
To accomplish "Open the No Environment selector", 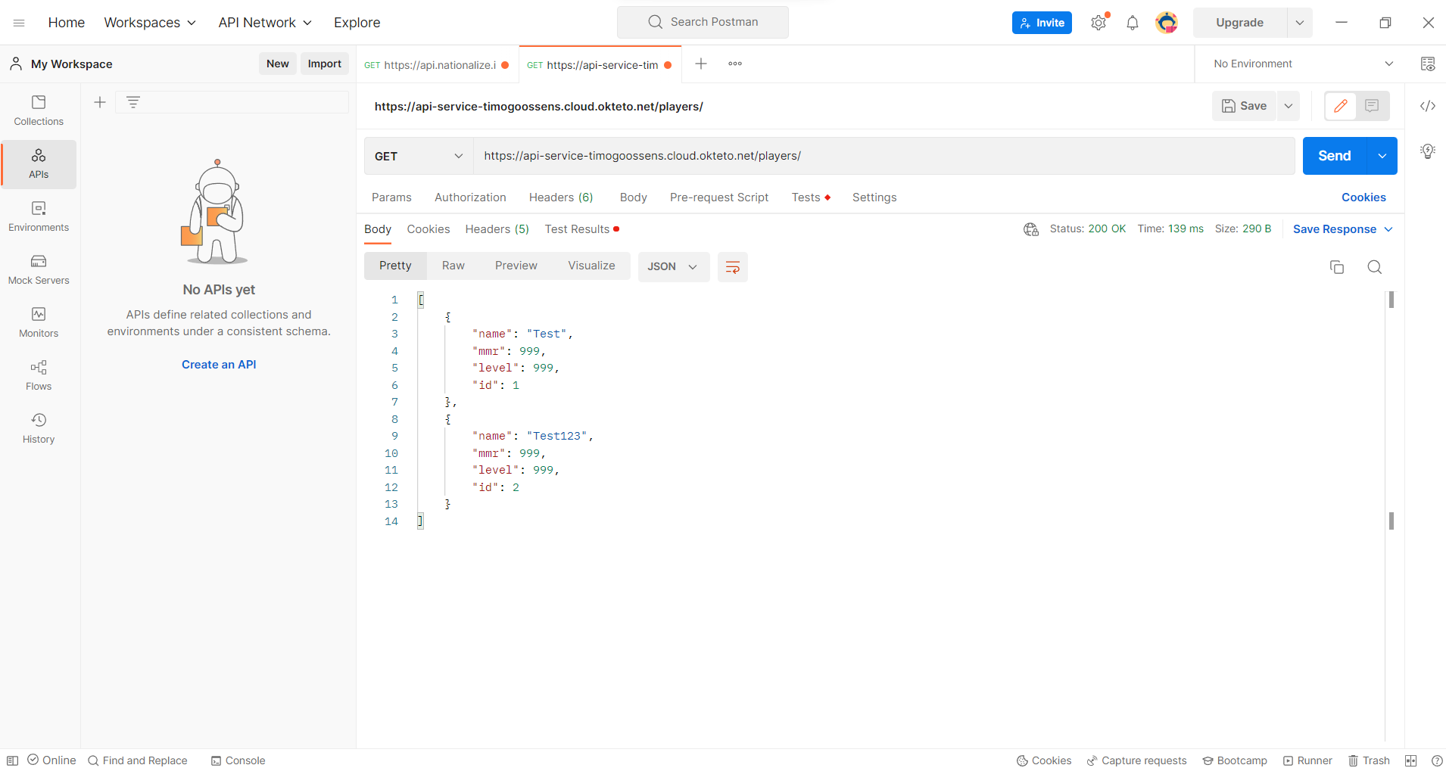I will pyautogui.click(x=1302, y=64).
